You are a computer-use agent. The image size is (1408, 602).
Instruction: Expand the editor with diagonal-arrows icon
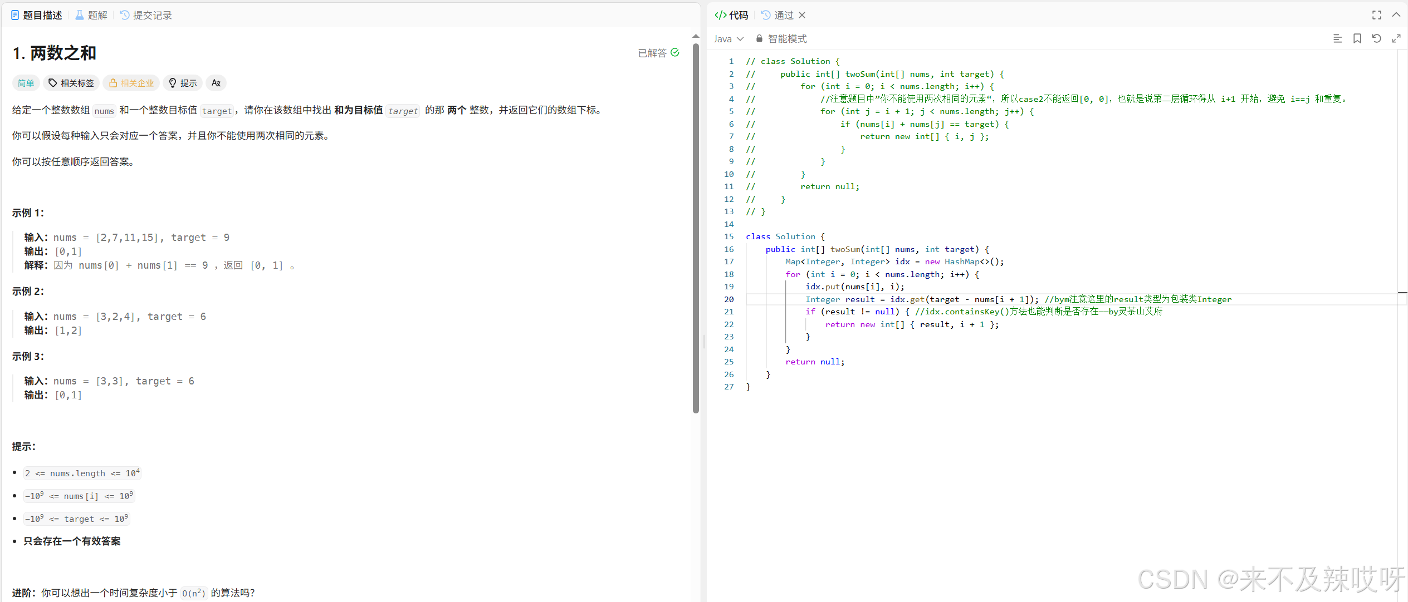[1396, 38]
